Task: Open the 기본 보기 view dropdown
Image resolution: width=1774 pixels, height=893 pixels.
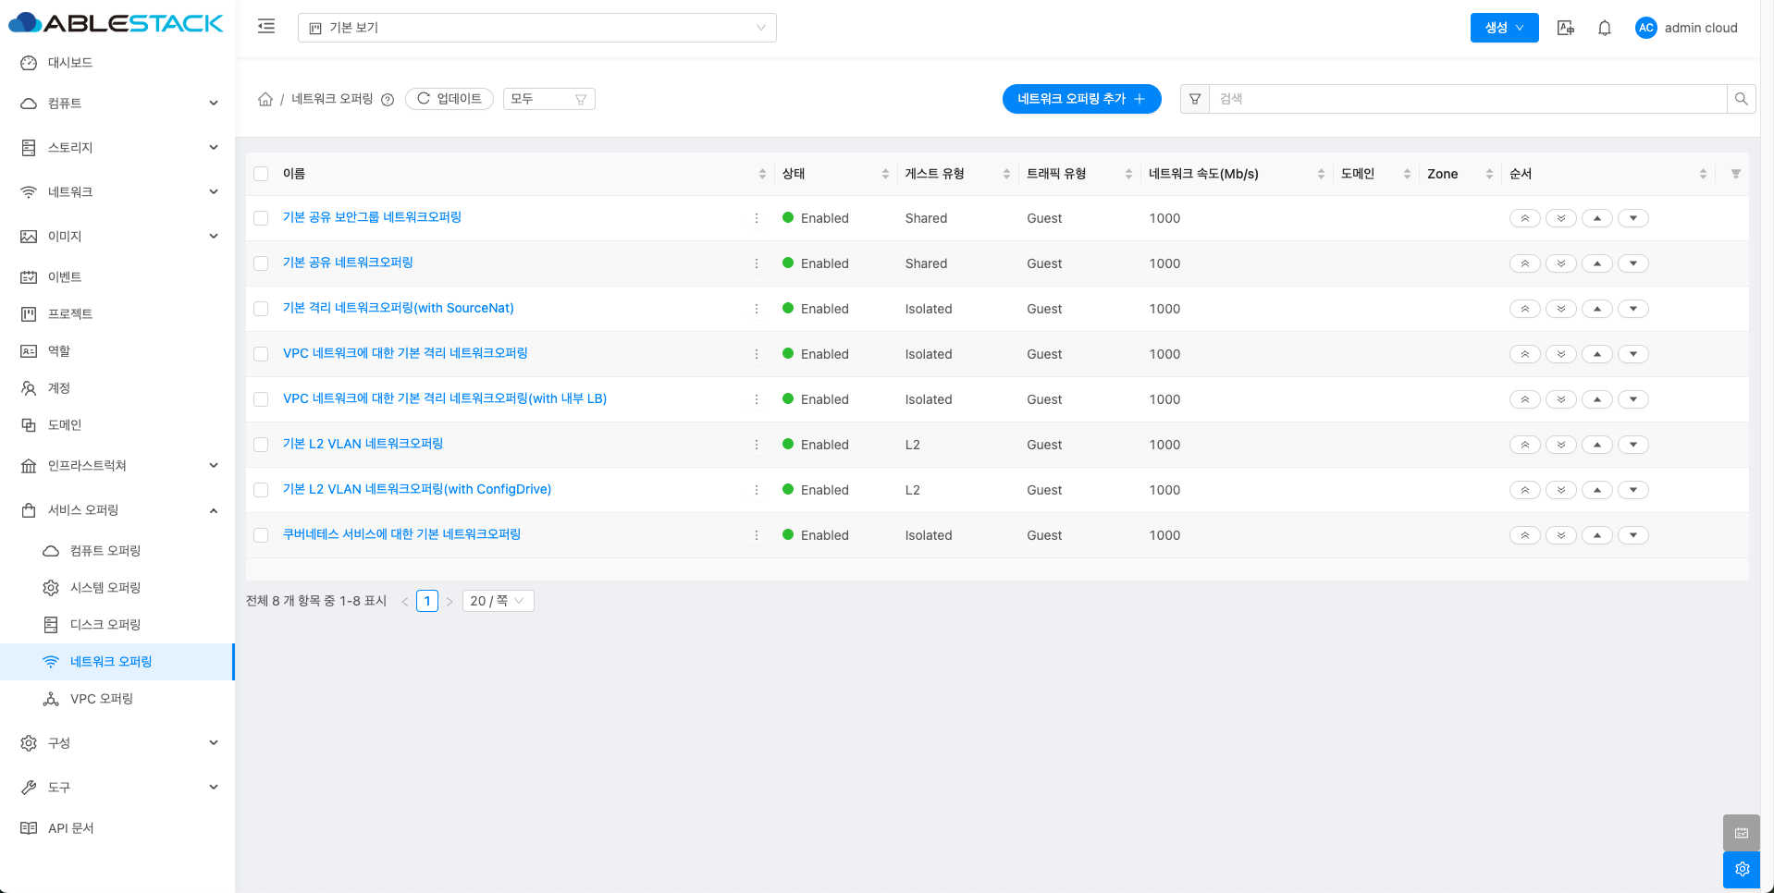Action: [x=536, y=28]
